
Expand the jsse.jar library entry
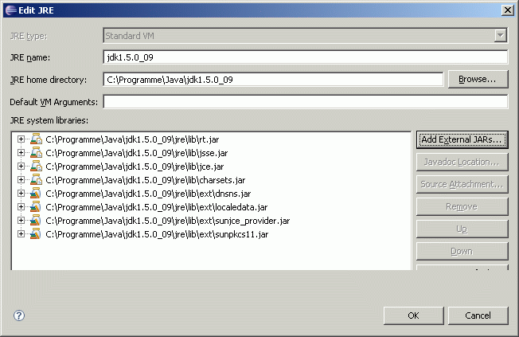pos(21,153)
